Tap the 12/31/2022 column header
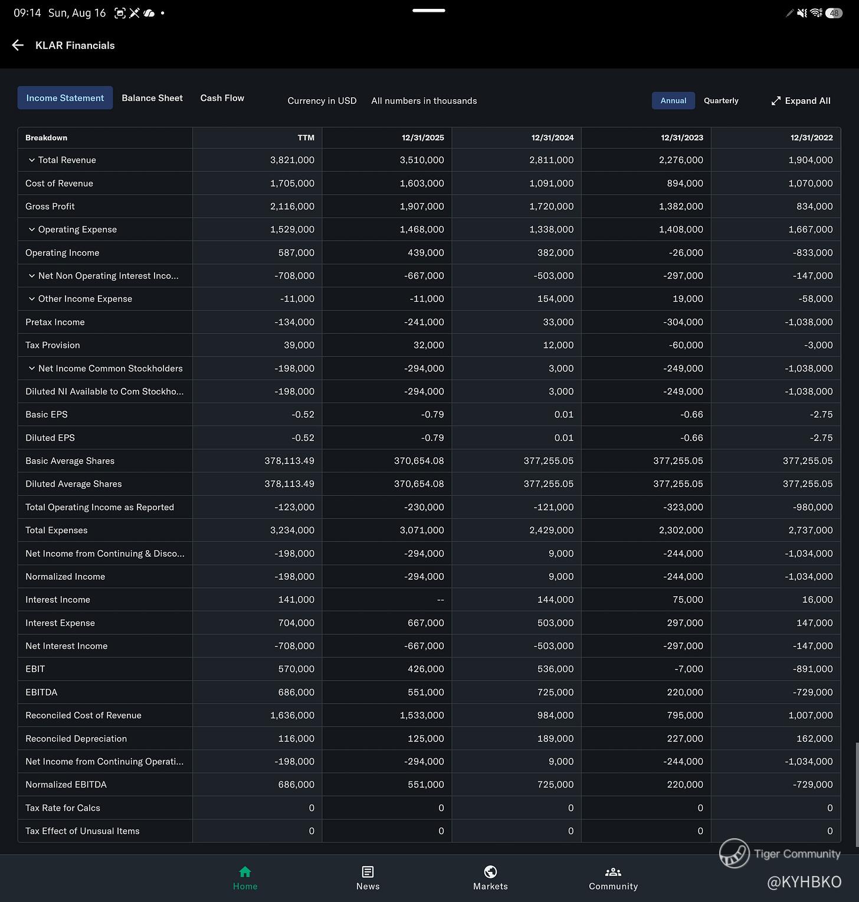The width and height of the screenshot is (859, 902). point(812,138)
